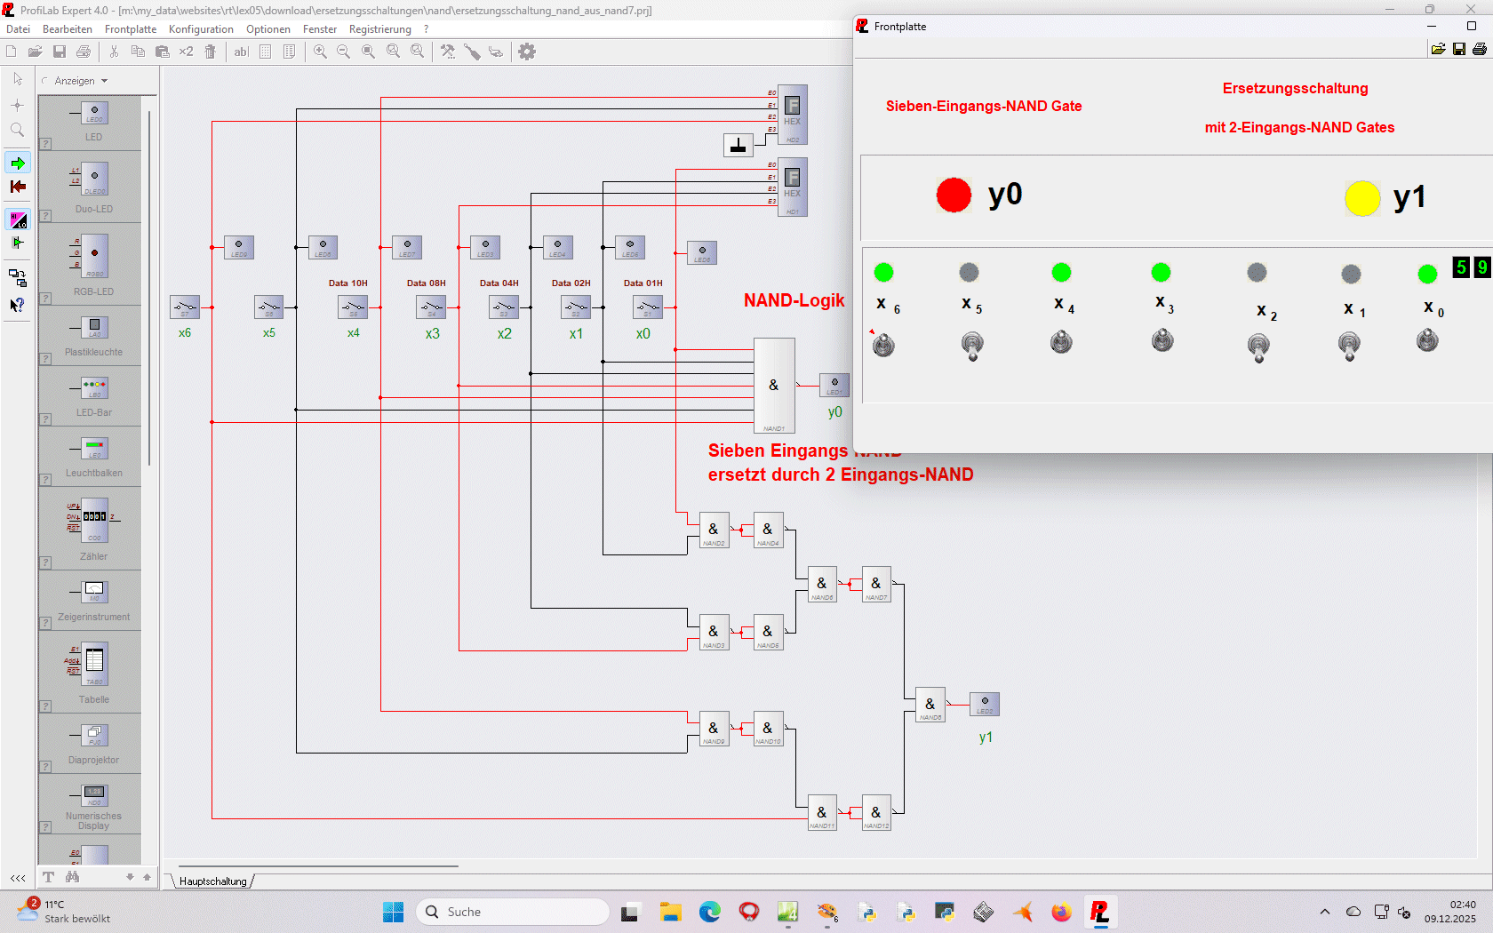Click the green arrow outputs icon
Screen dimensions: 1493x933
click(18, 163)
